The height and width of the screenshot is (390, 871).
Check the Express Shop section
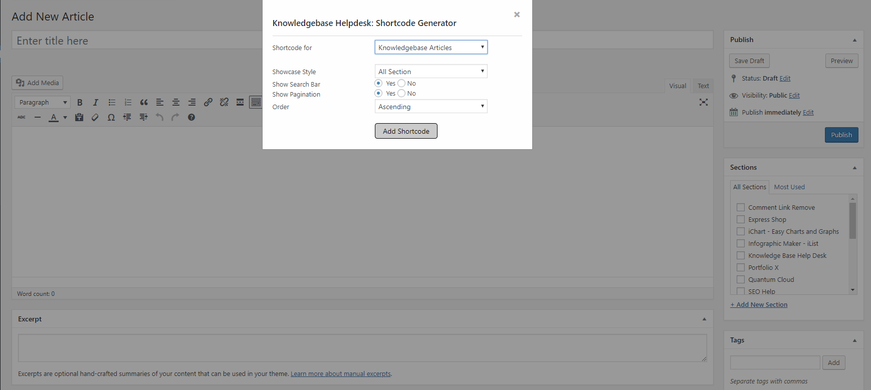click(x=741, y=219)
